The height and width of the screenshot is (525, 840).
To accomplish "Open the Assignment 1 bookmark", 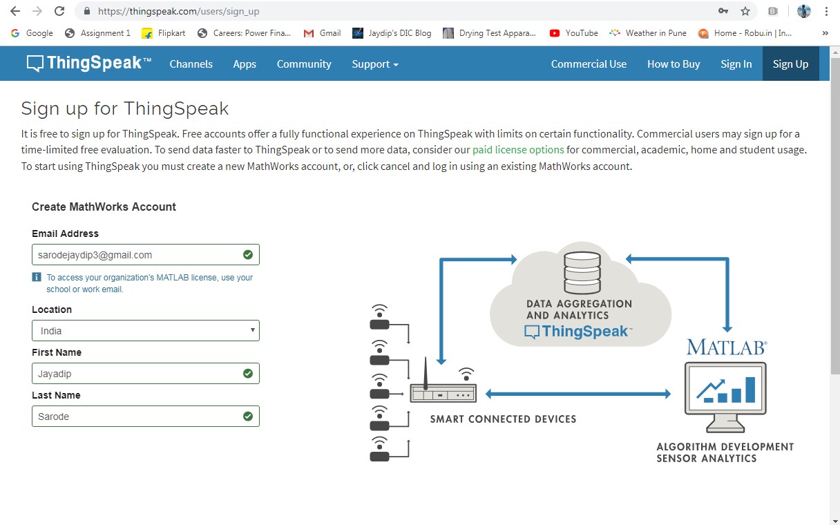I will coord(97,32).
